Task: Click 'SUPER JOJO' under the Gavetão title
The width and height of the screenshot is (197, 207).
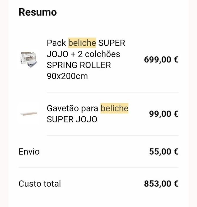Action: pyautogui.click(x=72, y=120)
